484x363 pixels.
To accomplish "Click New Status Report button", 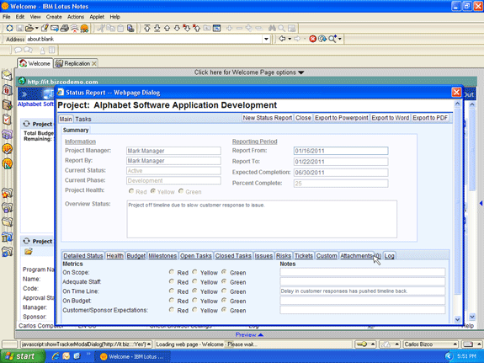I will 268,118.
